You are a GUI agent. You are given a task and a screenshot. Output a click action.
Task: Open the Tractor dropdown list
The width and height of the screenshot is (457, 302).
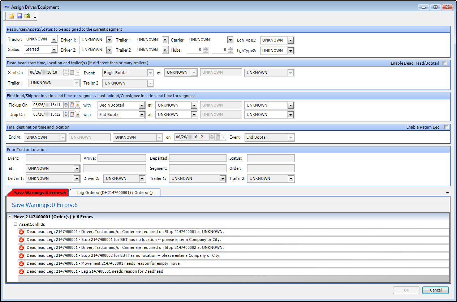[54, 39]
